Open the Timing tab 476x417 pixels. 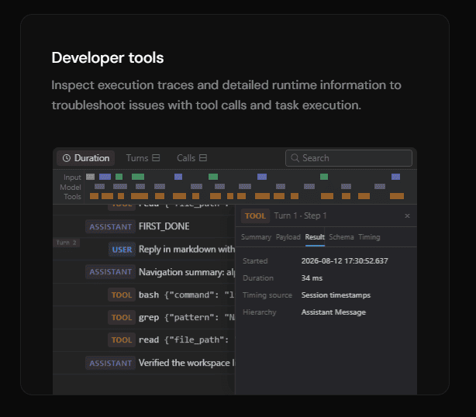(369, 237)
